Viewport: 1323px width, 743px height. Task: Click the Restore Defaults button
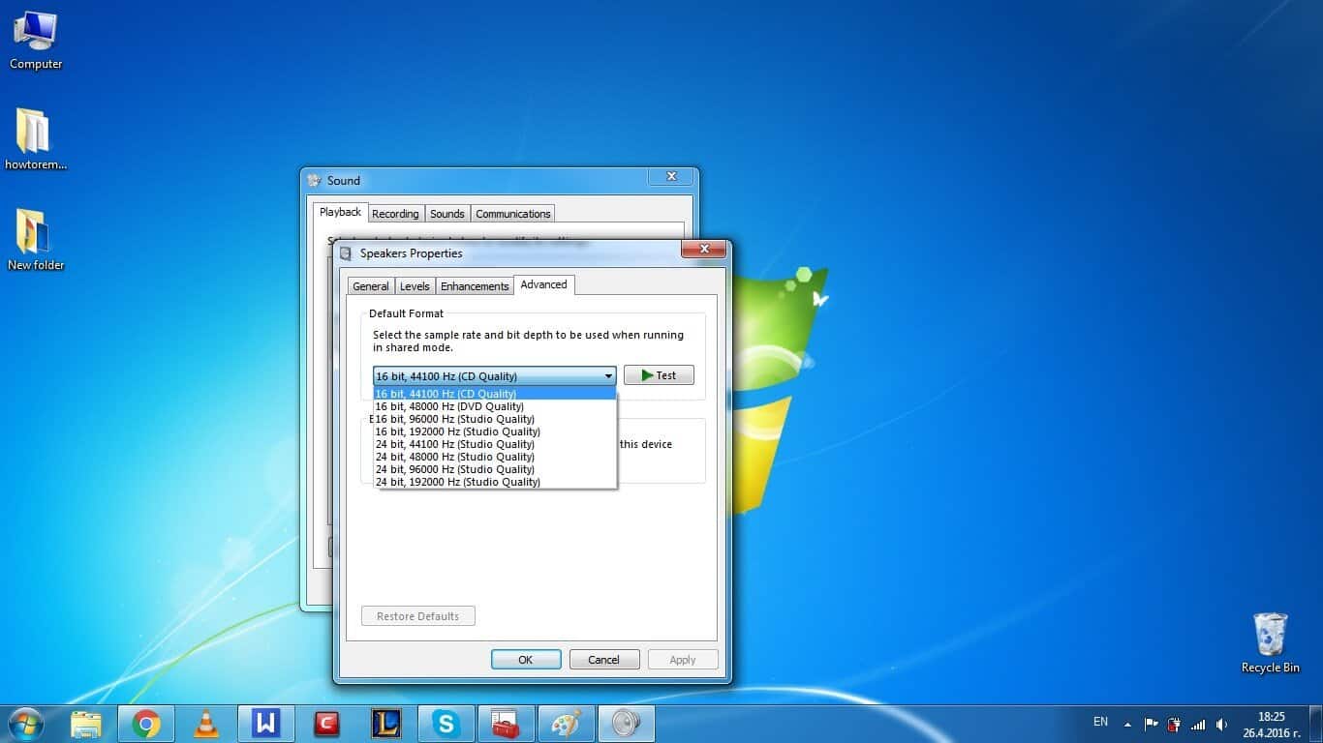pyautogui.click(x=418, y=616)
